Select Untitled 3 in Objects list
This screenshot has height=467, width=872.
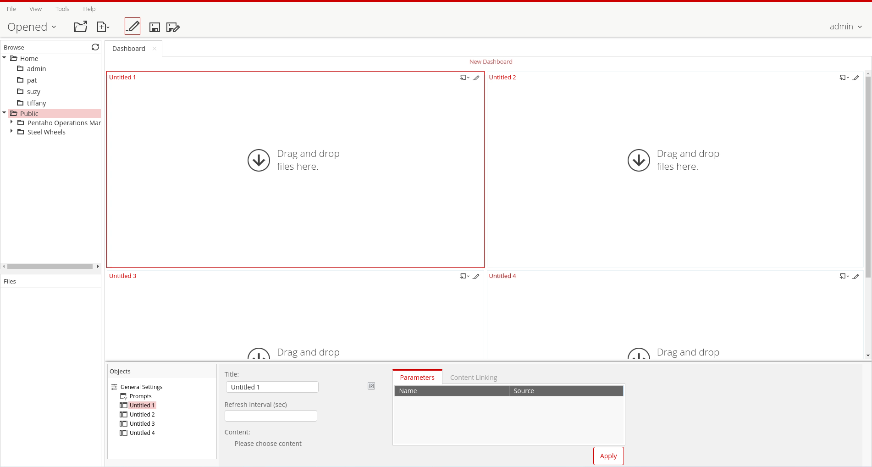(142, 423)
